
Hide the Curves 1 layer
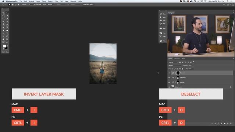169,82
